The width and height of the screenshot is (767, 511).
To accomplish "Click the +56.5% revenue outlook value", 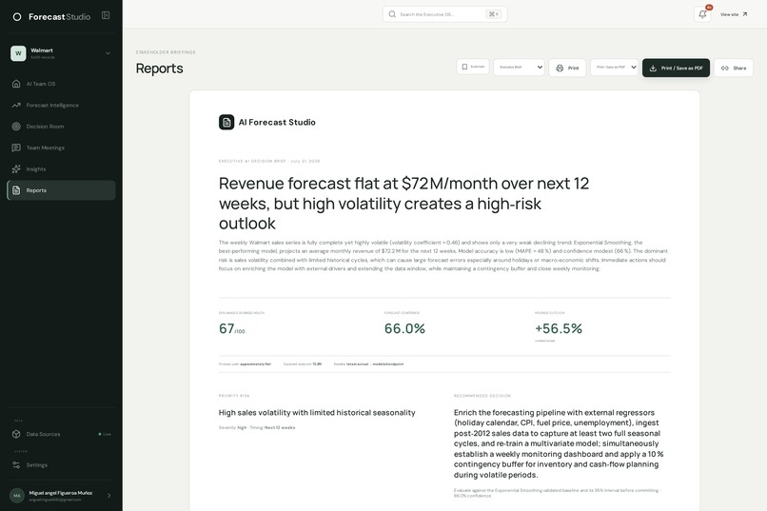I will pos(559,328).
